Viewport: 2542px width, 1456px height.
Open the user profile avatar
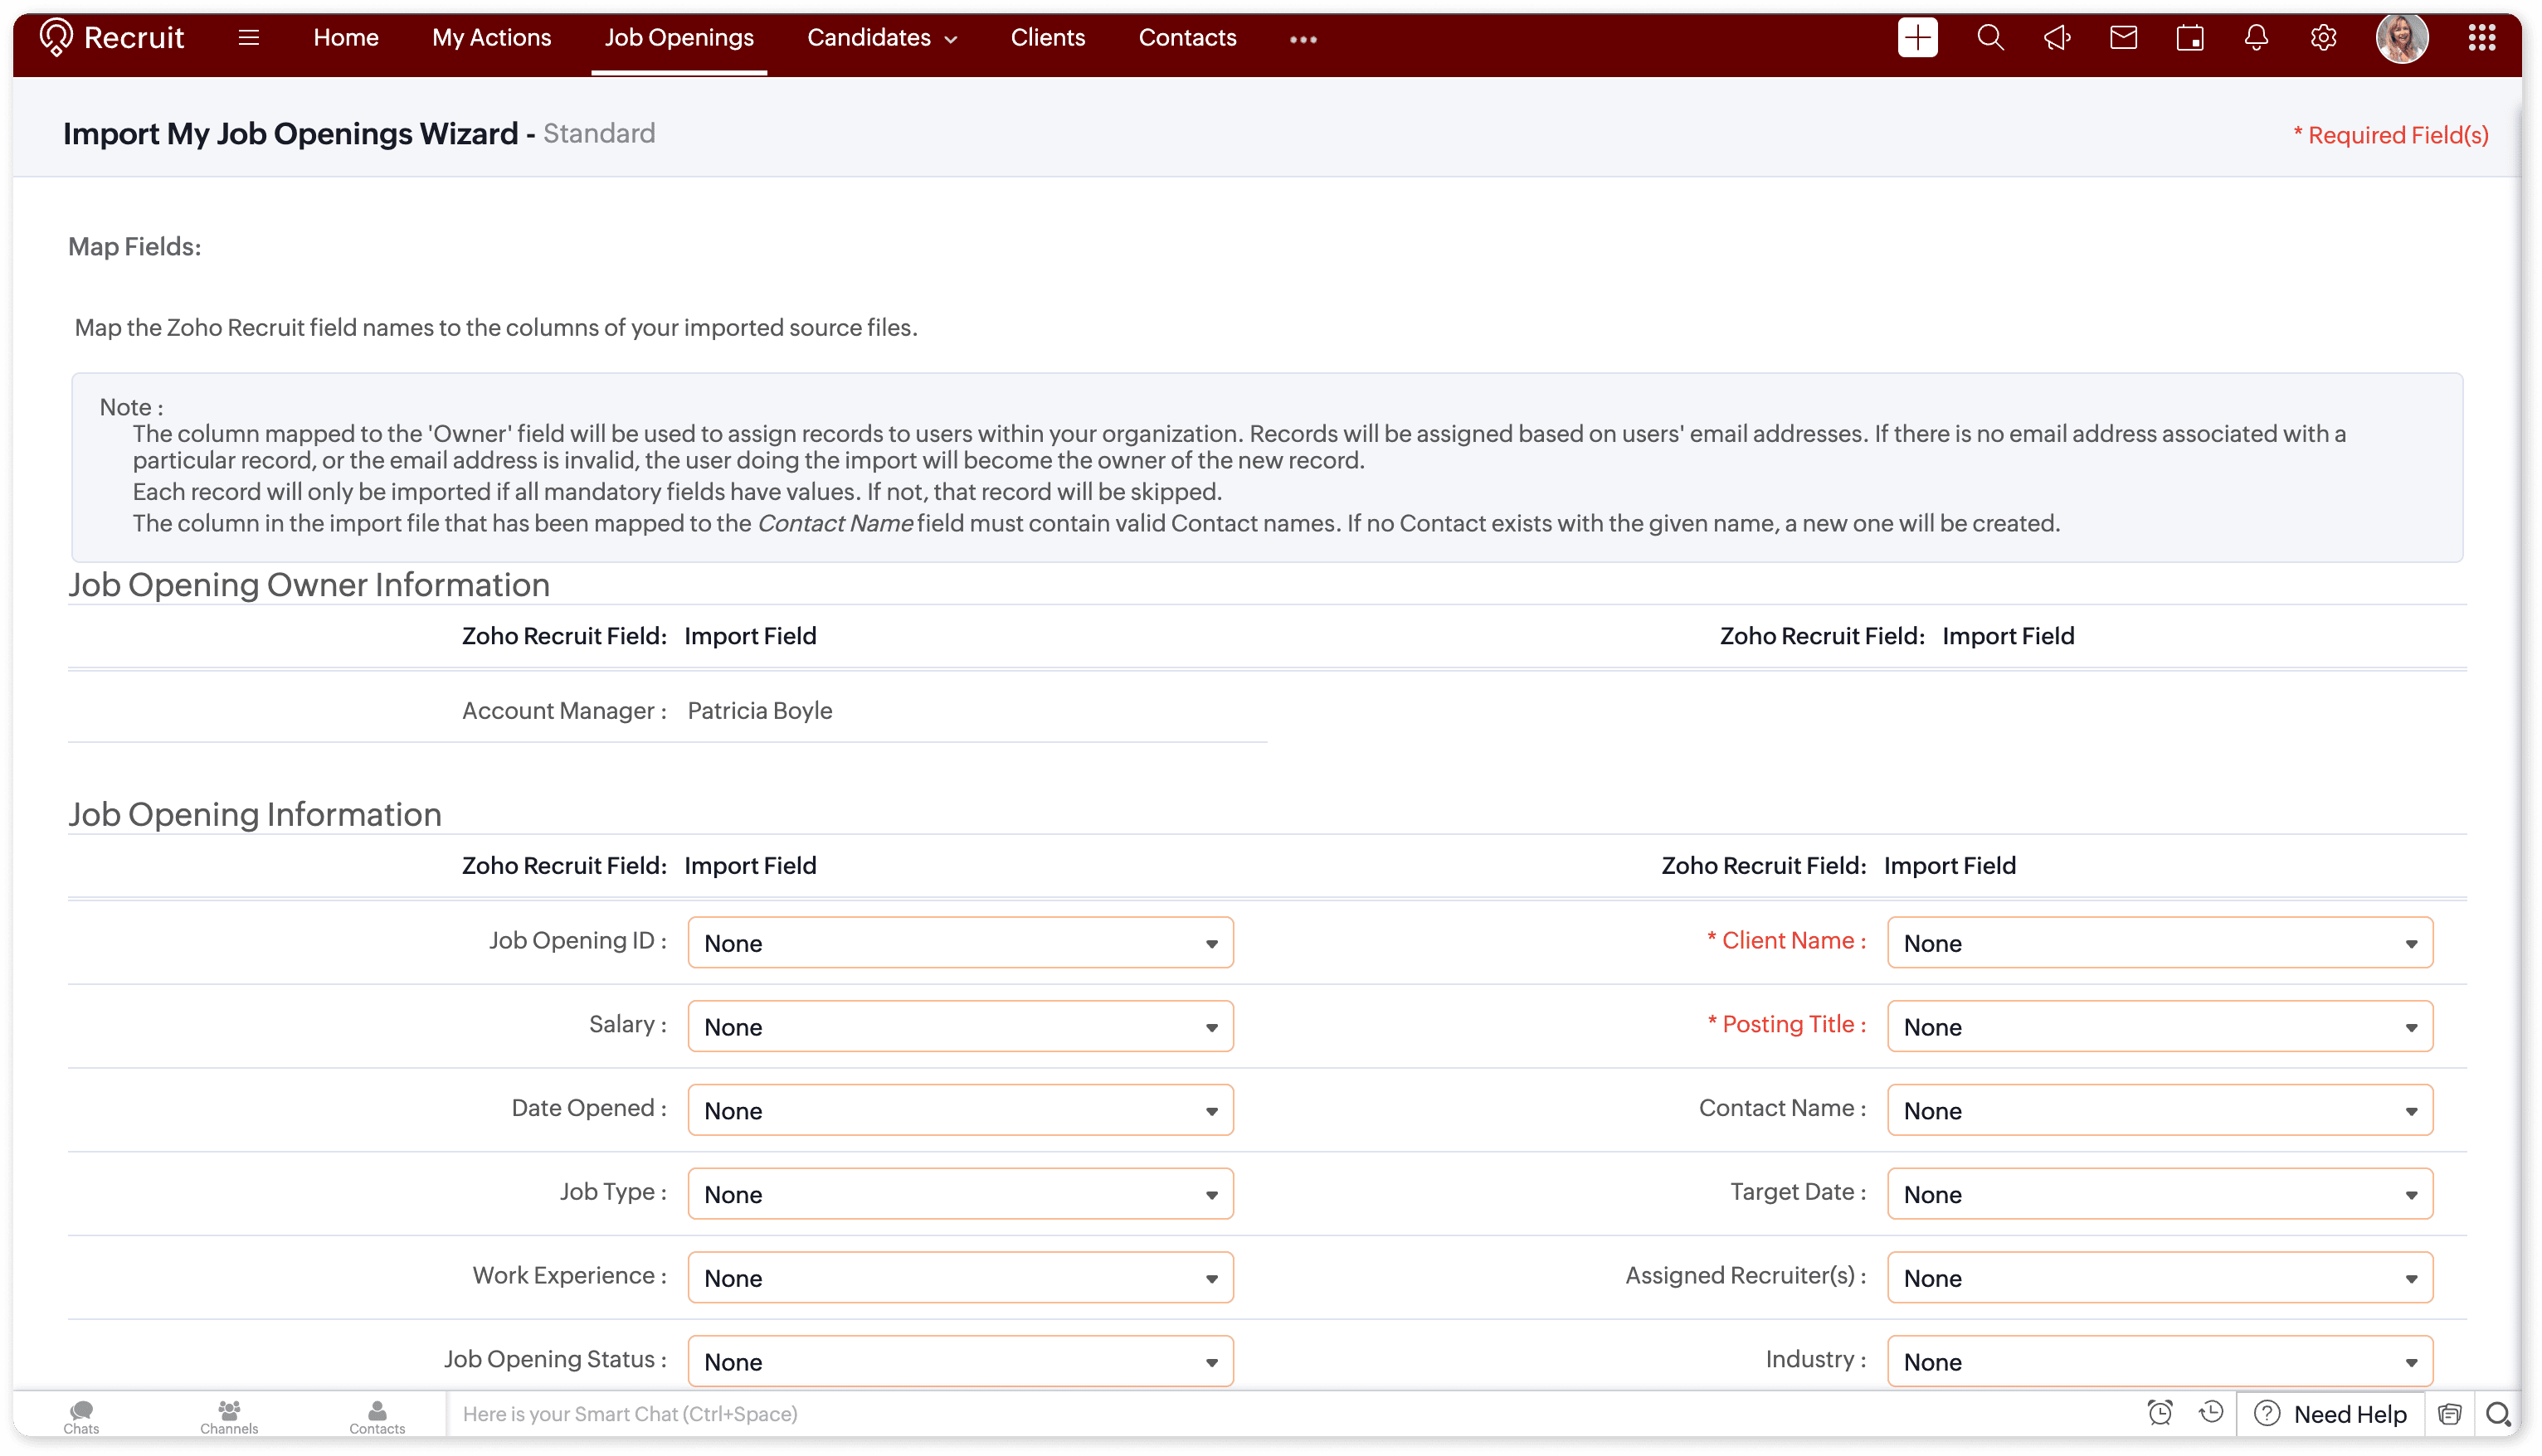tap(2401, 38)
